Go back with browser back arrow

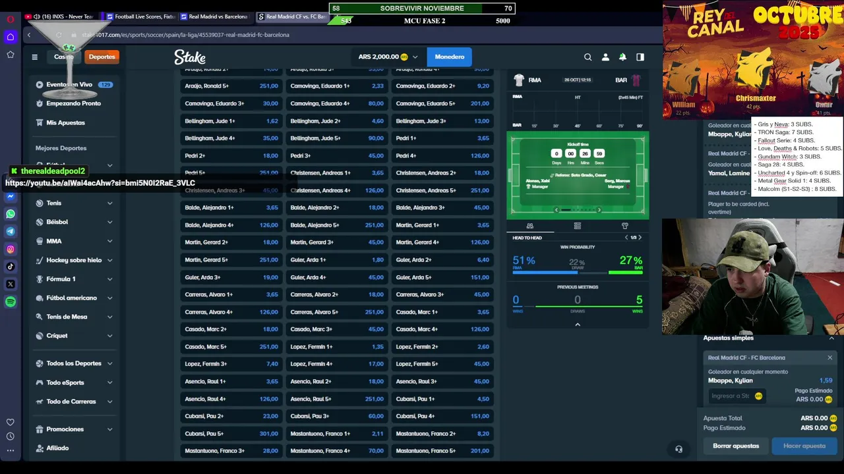(29, 35)
